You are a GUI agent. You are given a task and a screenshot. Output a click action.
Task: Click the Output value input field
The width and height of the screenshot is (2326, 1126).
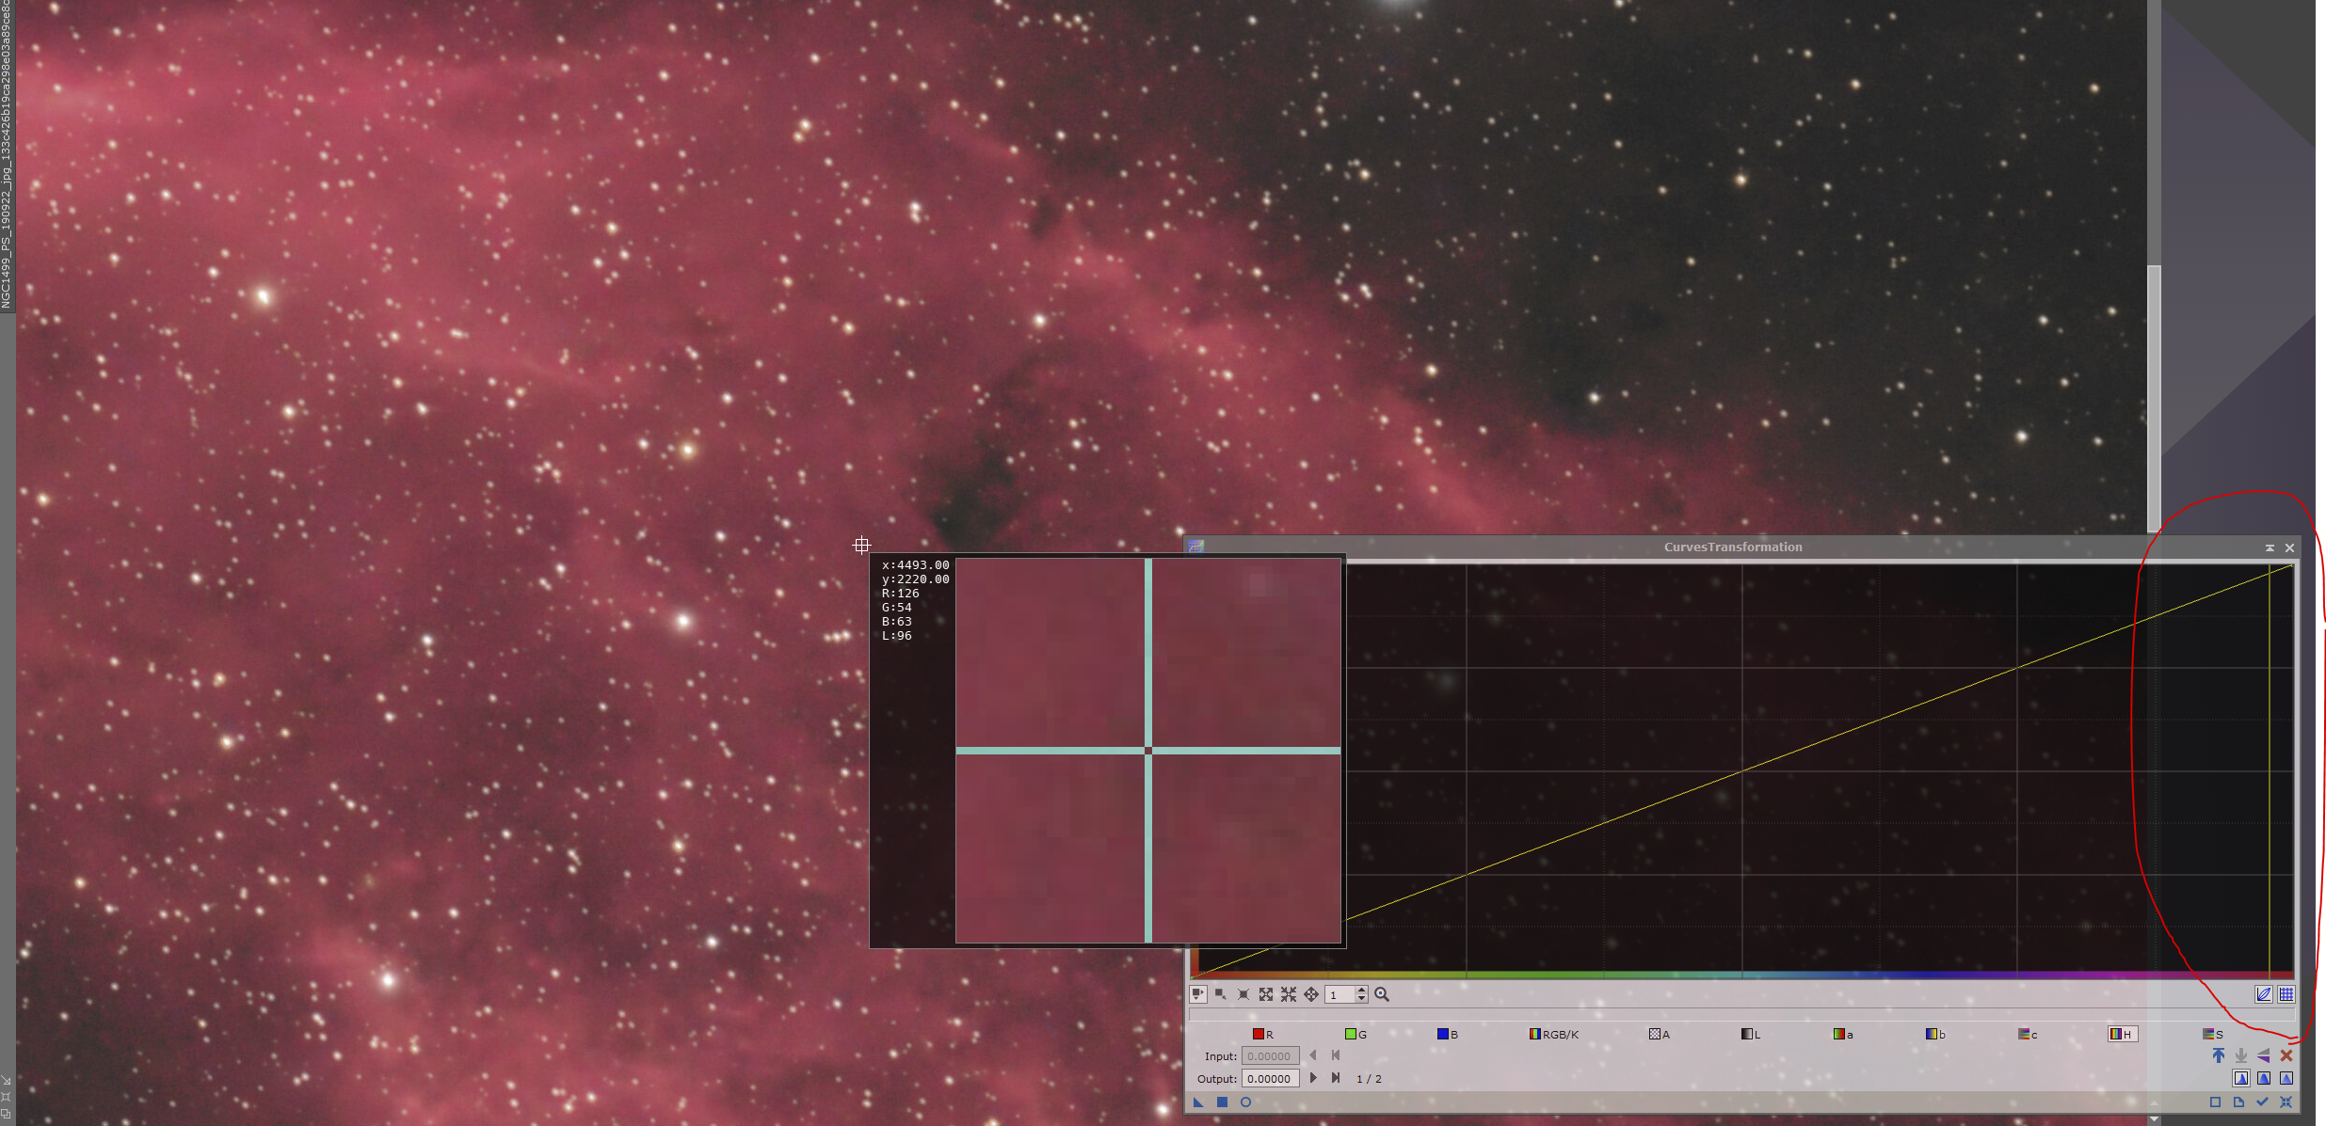click(1269, 1078)
